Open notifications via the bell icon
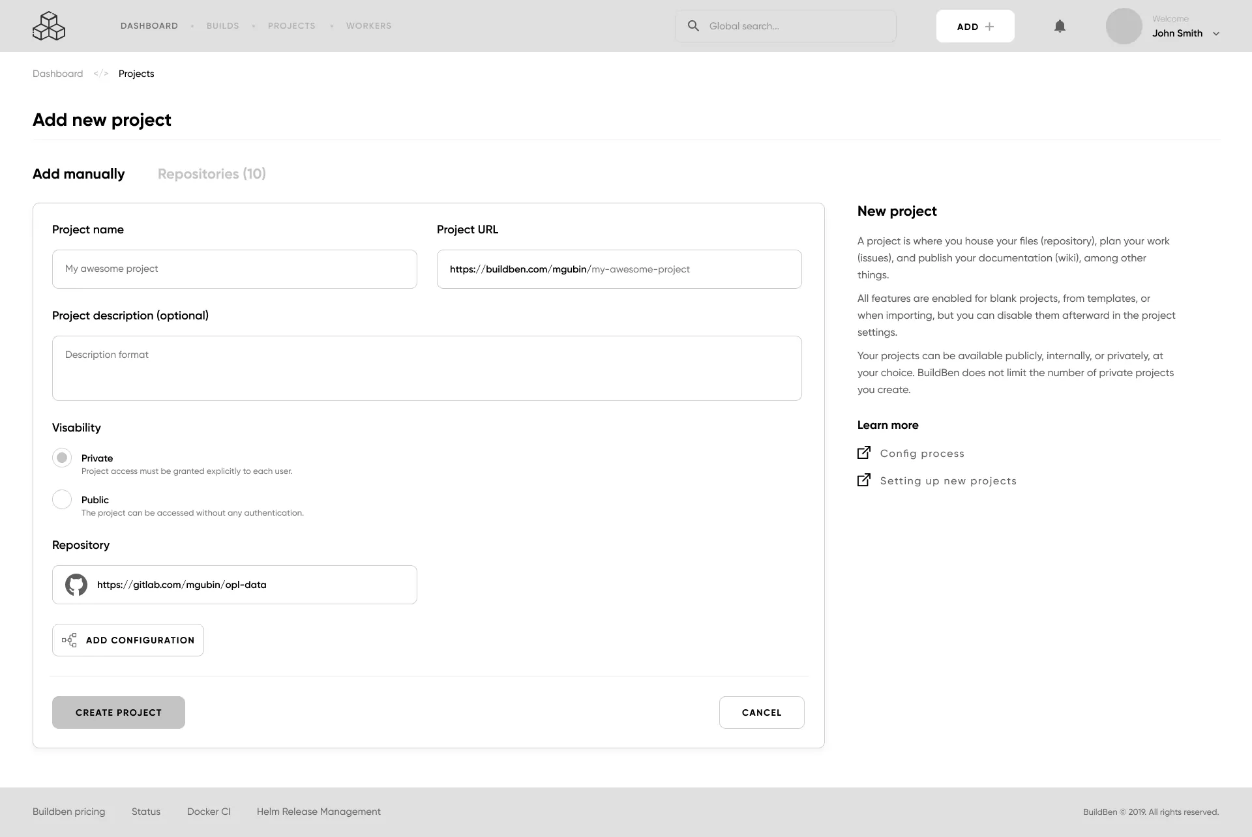Screen dimensions: 1252x837 click(x=1060, y=25)
